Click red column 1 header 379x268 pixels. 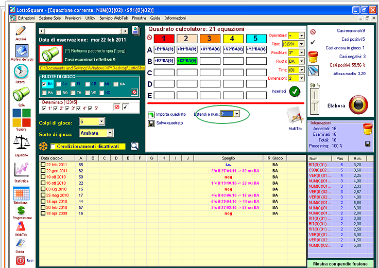click(164, 39)
